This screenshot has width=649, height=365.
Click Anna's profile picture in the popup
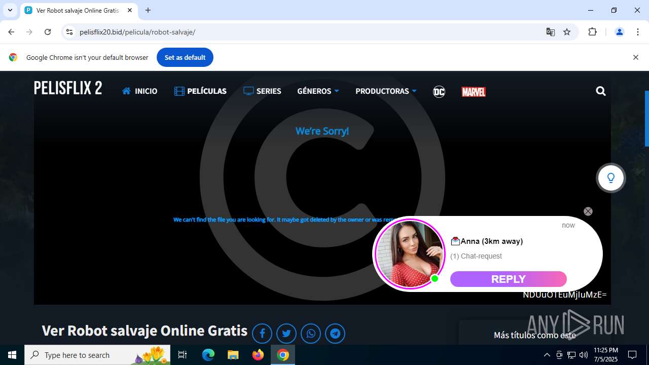[410, 253]
